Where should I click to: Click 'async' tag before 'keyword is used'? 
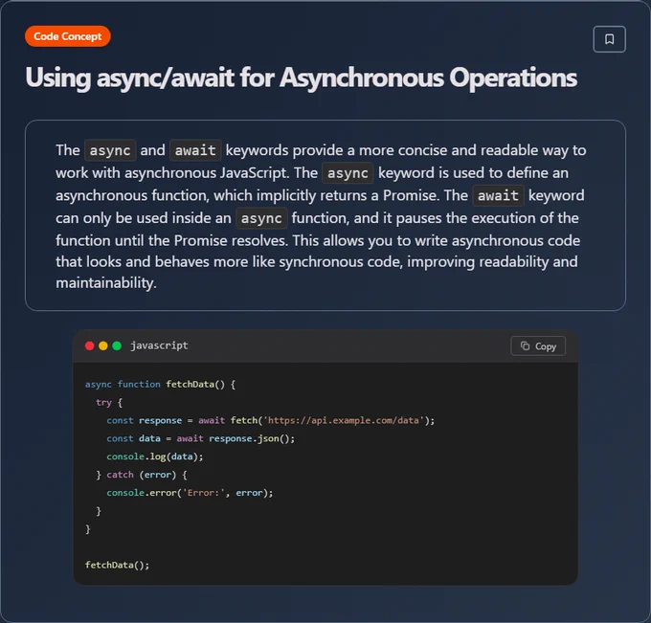[348, 173]
